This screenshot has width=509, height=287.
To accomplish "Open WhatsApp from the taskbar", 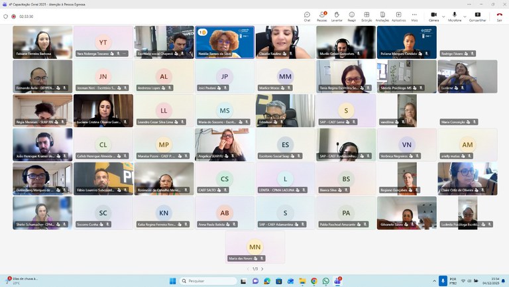I will pos(326,281).
